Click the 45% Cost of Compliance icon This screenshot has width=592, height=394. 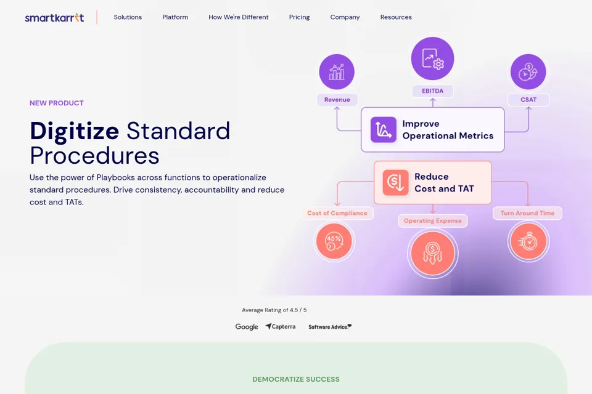(334, 241)
